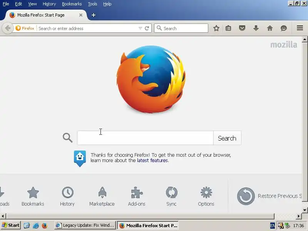Open the History menu in menu bar

[x=49, y=4]
